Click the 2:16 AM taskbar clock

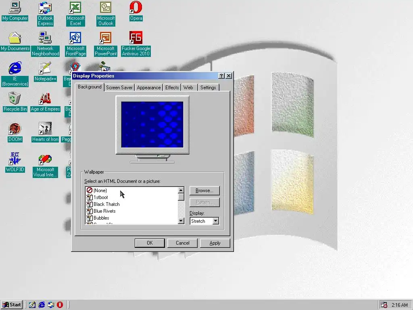point(399,305)
